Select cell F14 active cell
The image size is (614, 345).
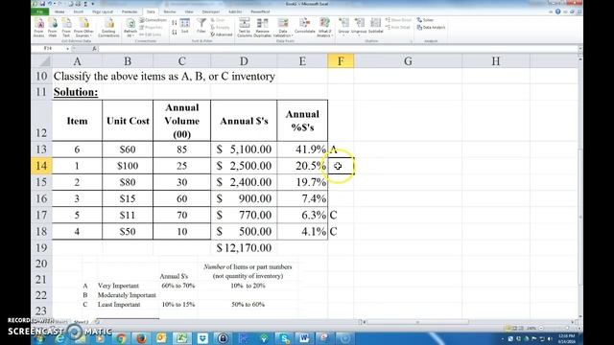[x=341, y=166]
